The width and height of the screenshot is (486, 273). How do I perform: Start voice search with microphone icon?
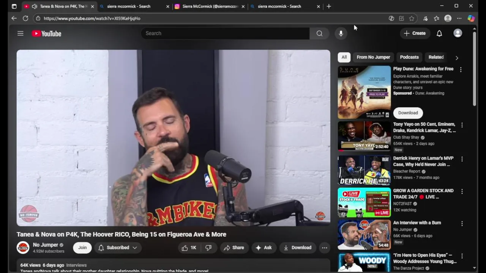click(341, 33)
